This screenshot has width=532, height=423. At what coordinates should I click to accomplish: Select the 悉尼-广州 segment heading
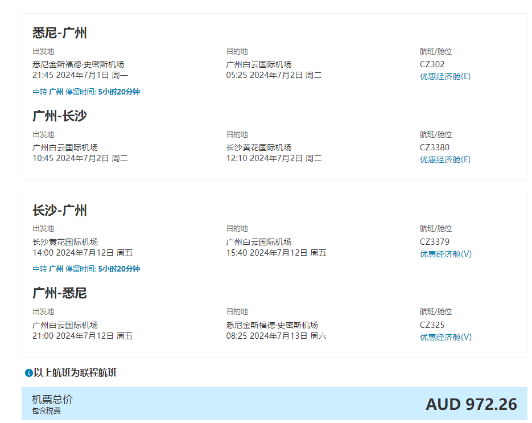click(60, 33)
